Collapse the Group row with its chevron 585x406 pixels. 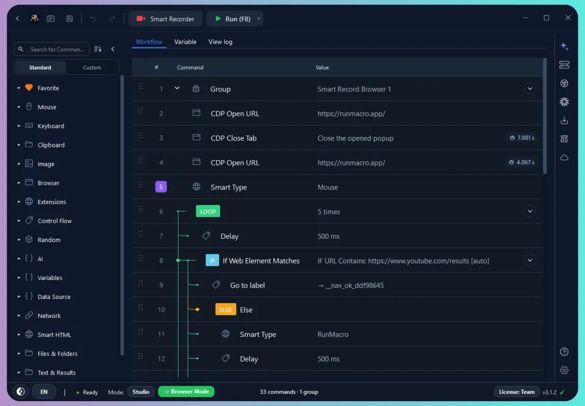pos(177,88)
